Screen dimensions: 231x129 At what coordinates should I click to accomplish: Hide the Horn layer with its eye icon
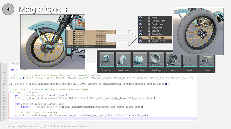click(x=140, y=18)
